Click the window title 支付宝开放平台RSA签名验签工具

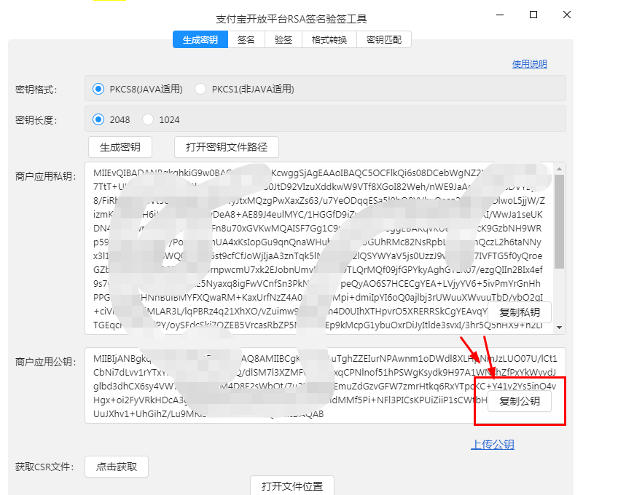[292, 19]
